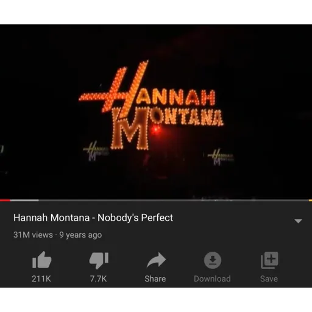Click the small Hannah Montana logo on left
This screenshot has height=312, width=312.
coord(96,151)
